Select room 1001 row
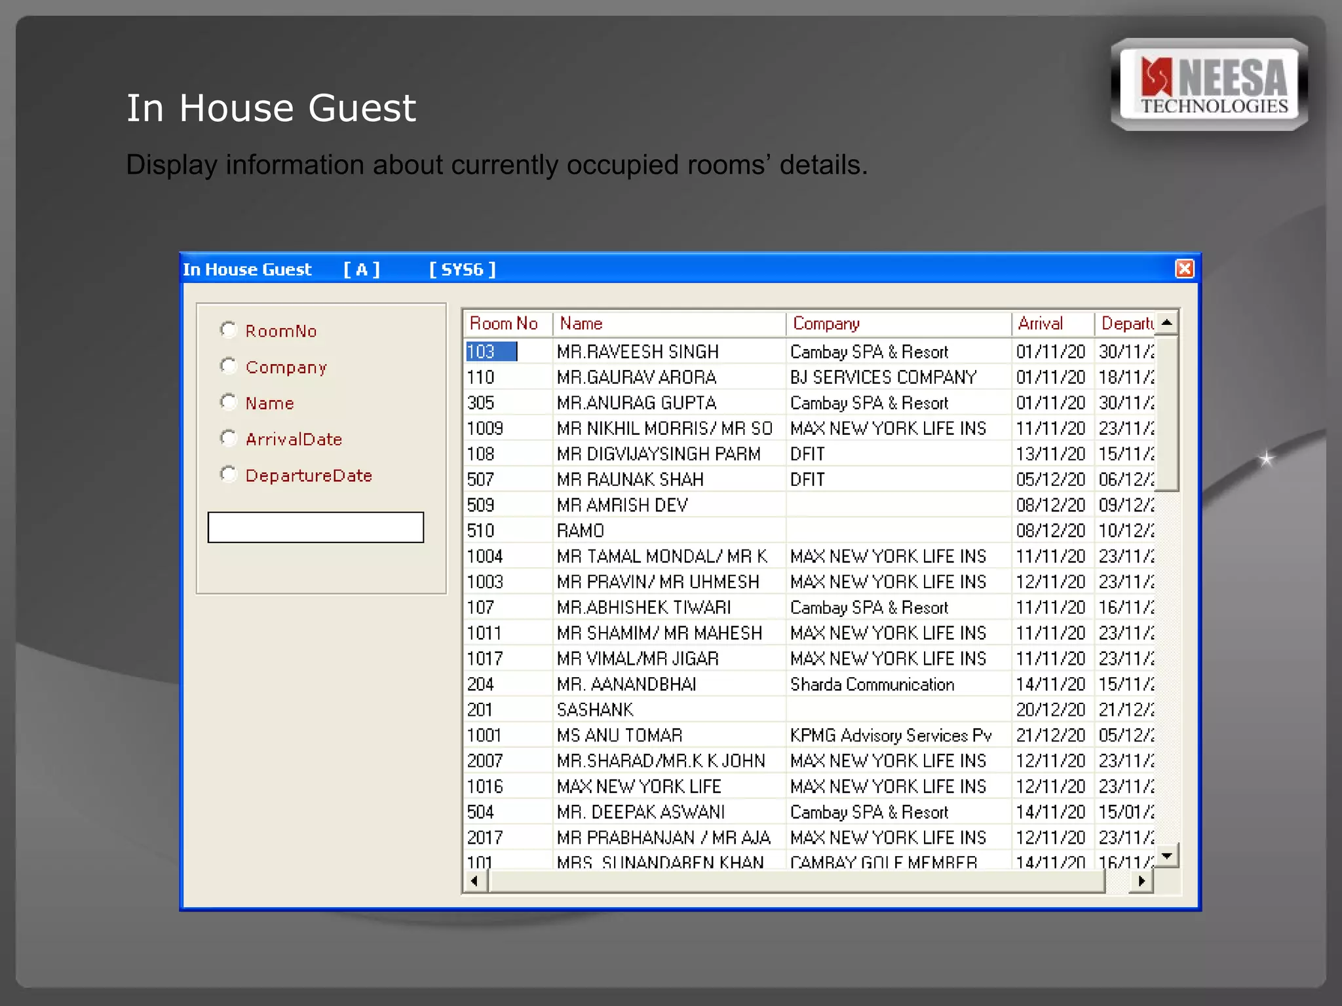Screen dimensions: 1342x1006 [x=810, y=735]
